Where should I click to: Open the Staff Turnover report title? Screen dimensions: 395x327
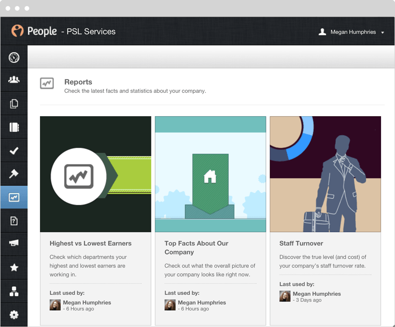point(301,243)
